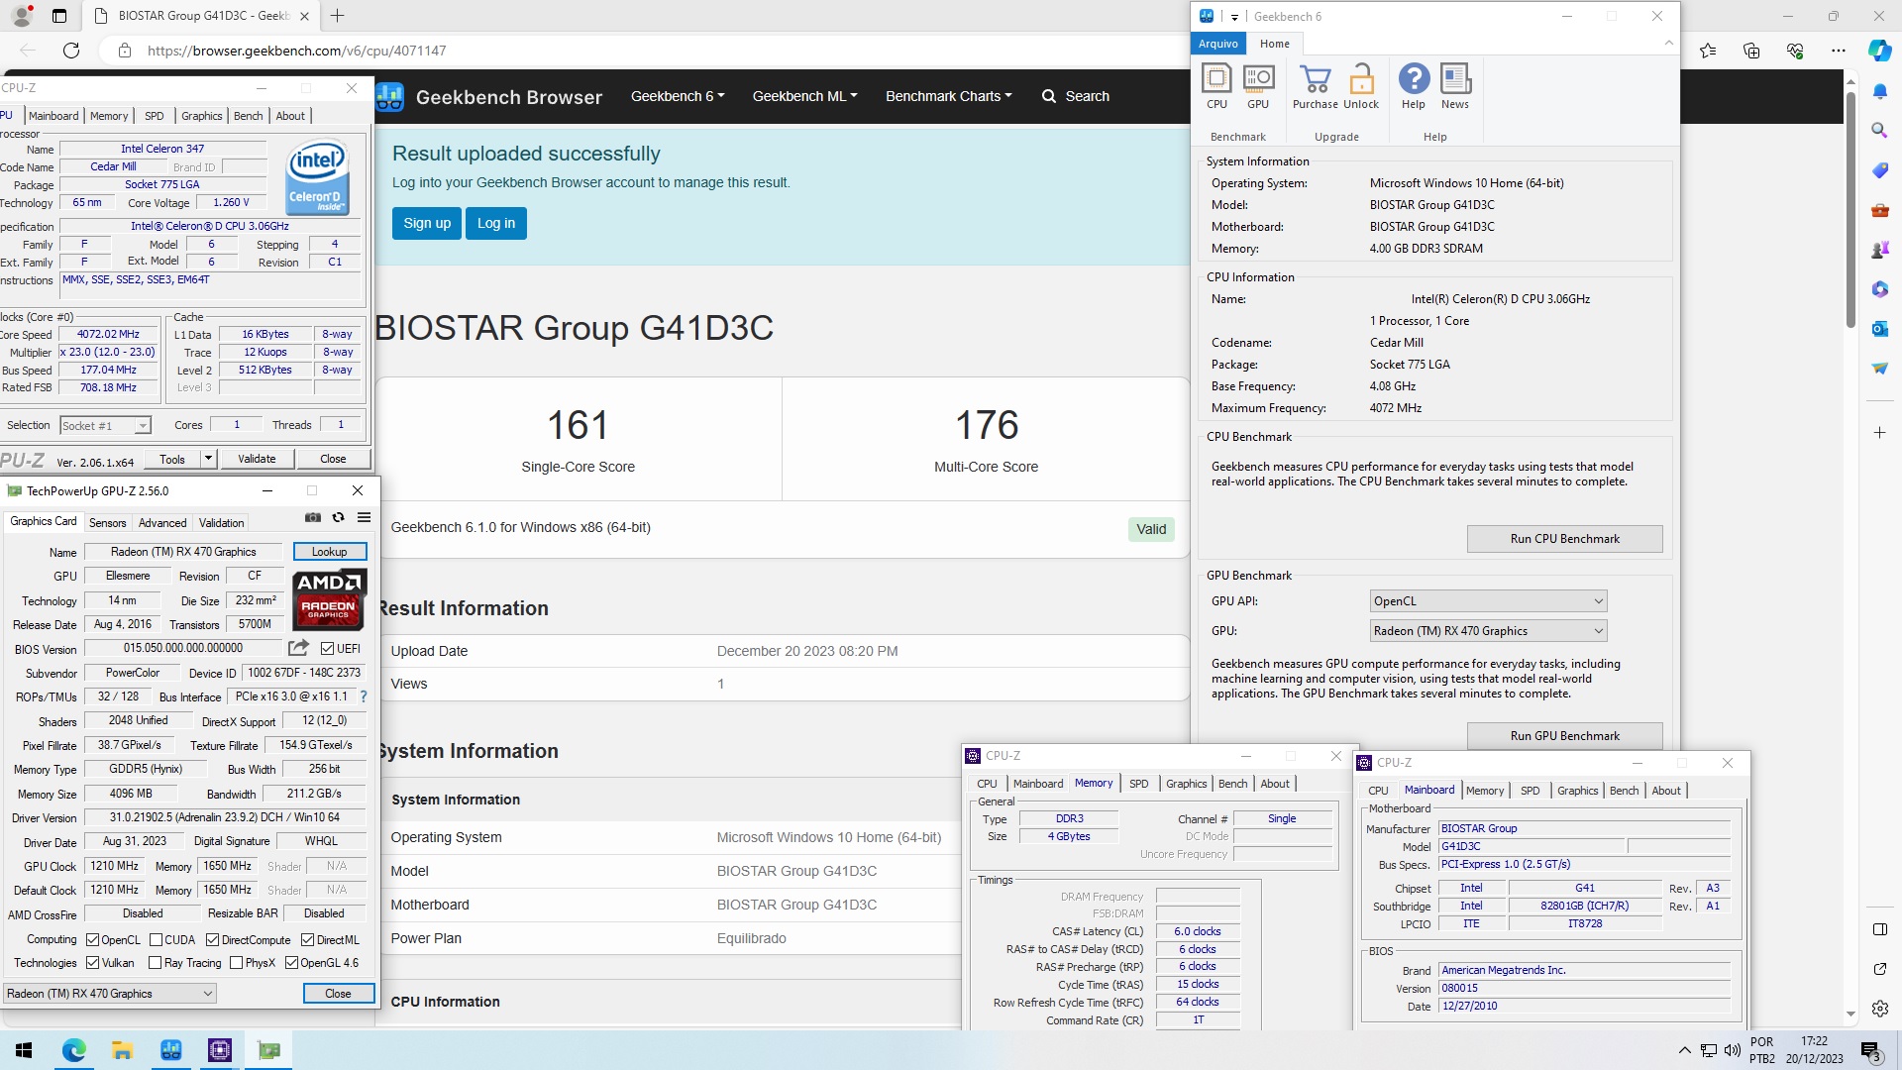Viewport: 1902px width, 1070px height.
Task: Open the Outlook icon in Edge sidebar
Action: (x=1880, y=328)
